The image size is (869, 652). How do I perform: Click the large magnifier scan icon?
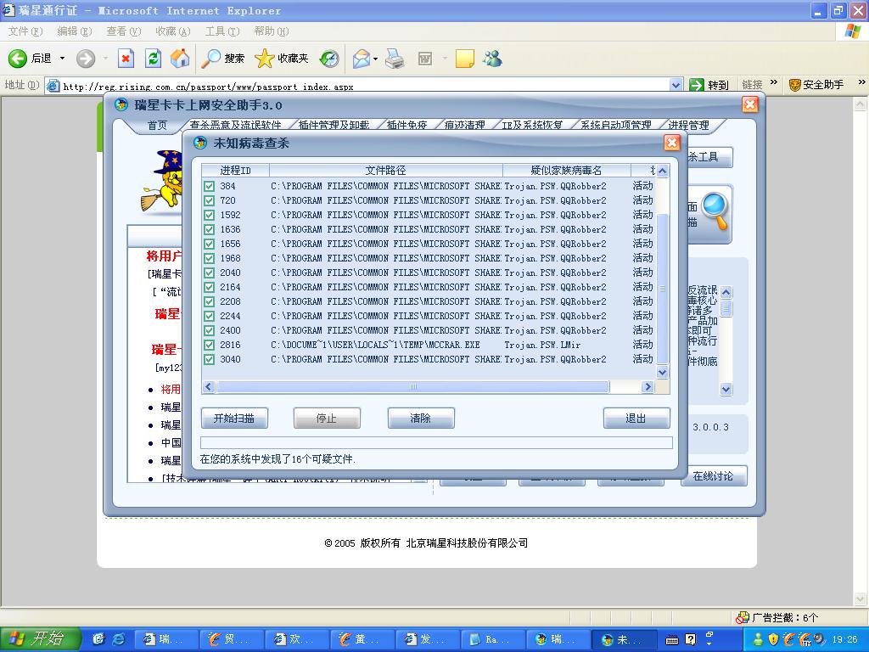[715, 211]
